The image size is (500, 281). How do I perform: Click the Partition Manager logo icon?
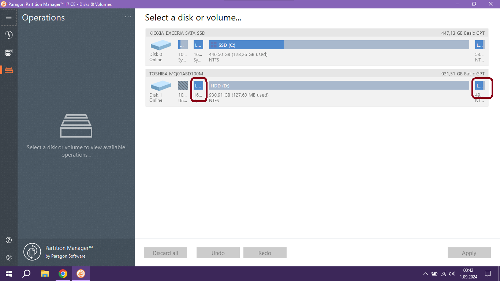[32, 252]
